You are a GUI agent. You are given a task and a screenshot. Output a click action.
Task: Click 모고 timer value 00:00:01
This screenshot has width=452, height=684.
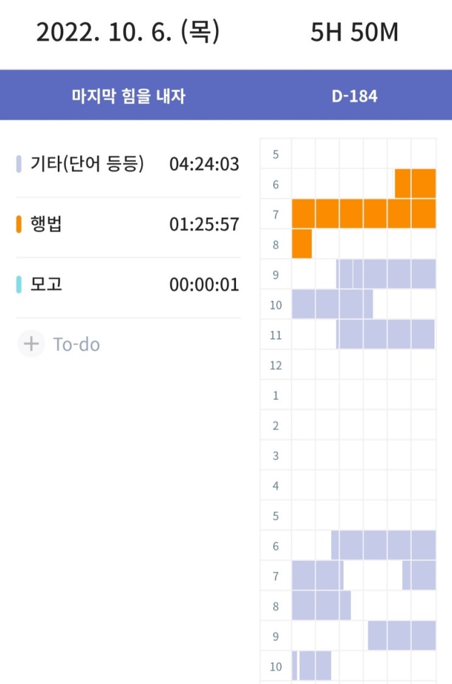[204, 284]
